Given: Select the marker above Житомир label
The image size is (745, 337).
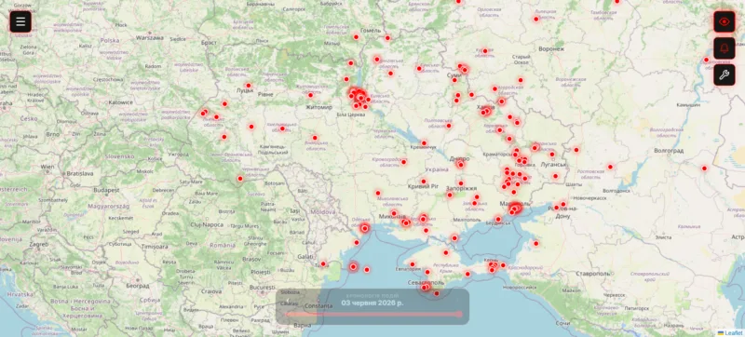Looking at the screenshot, I should coord(310,95).
